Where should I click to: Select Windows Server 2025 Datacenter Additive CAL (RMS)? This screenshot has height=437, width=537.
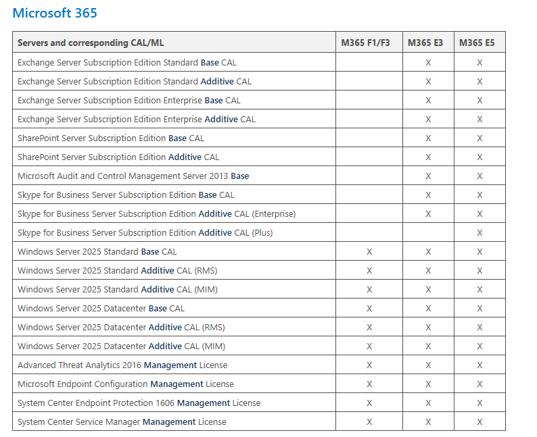click(x=121, y=327)
